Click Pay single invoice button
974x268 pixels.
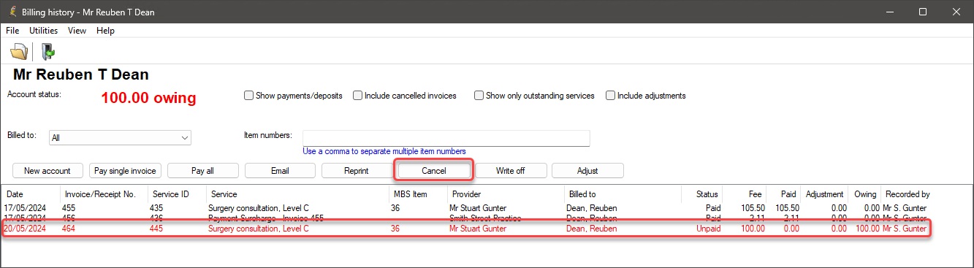(125, 171)
